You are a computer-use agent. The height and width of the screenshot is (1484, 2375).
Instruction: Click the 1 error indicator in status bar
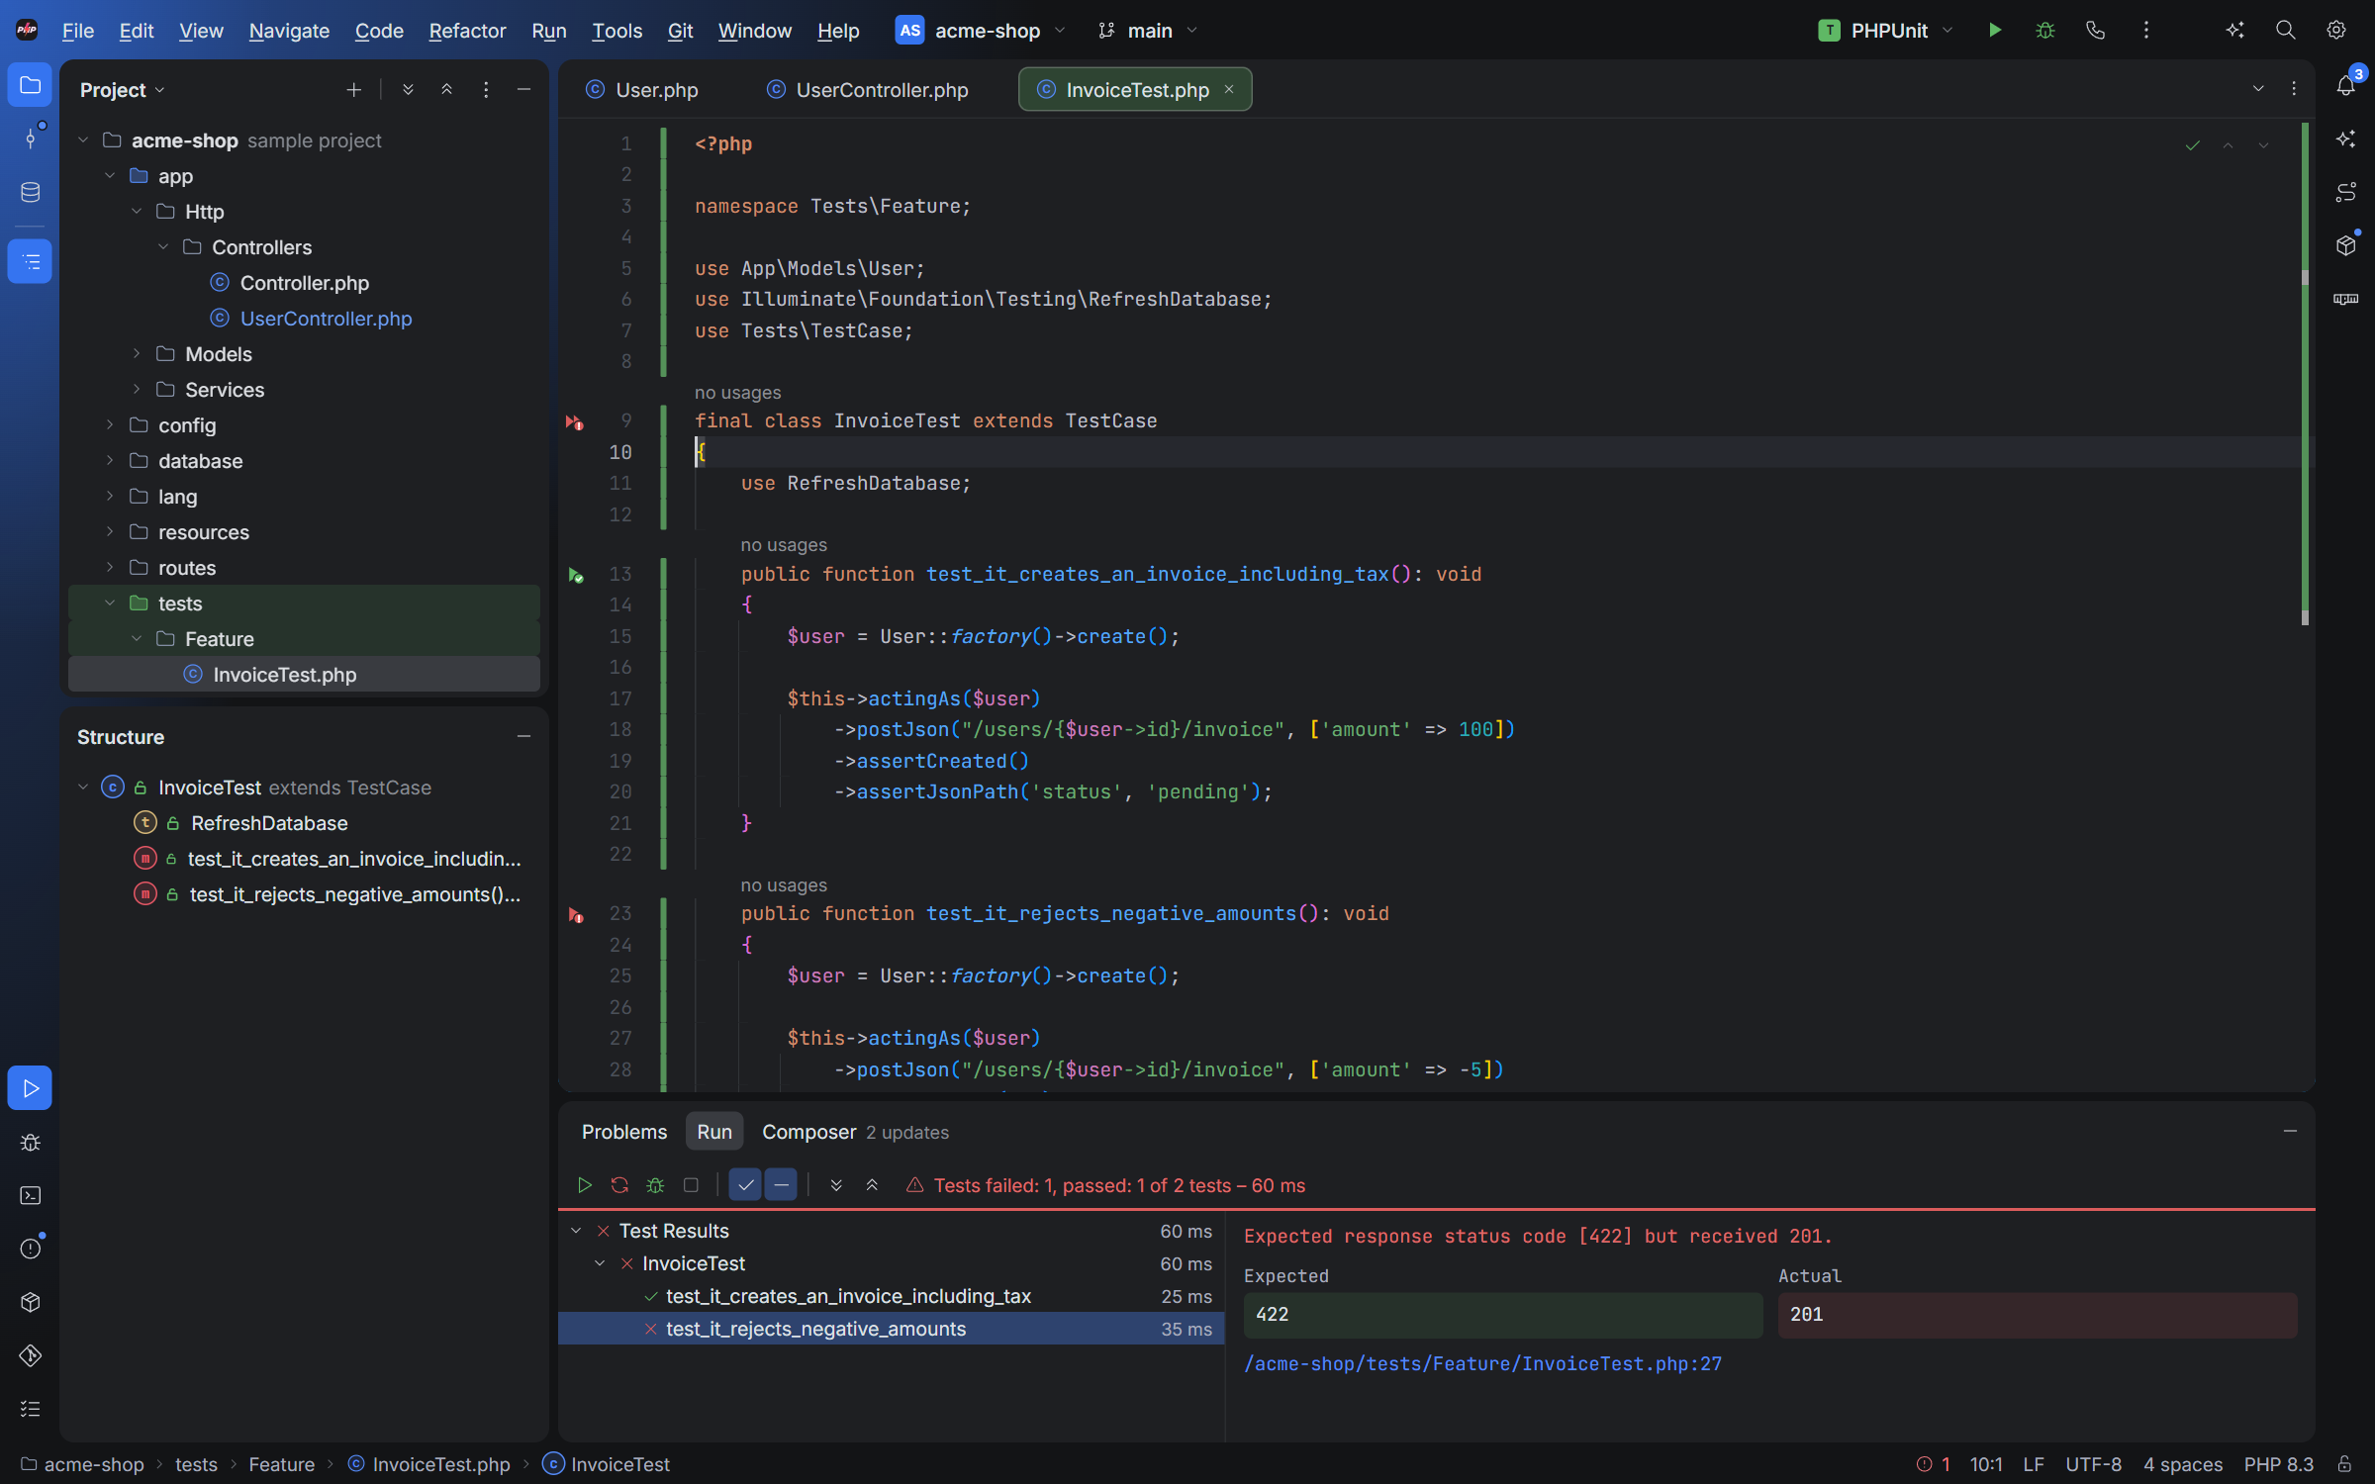point(1933,1464)
